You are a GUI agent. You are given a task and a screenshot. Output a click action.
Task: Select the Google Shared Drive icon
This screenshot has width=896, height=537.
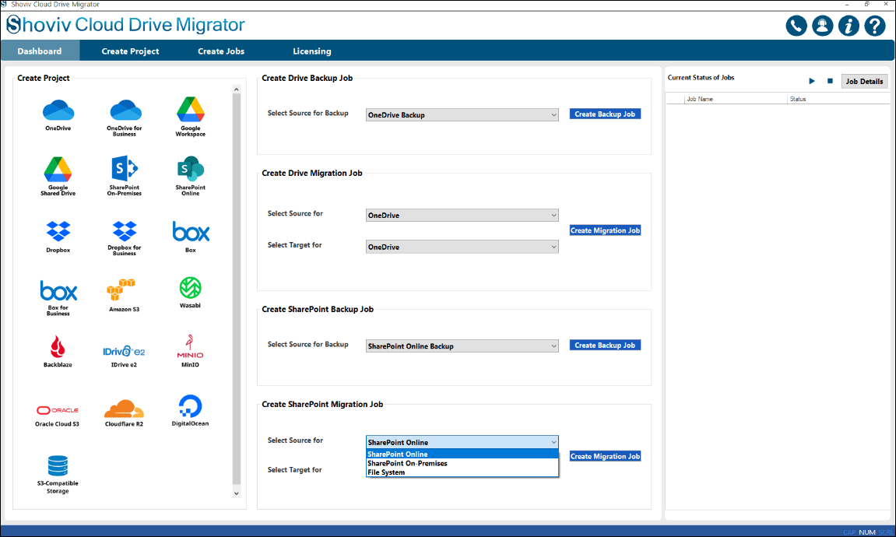(x=58, y=169)
